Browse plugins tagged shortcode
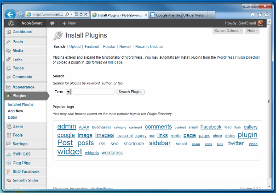The height and width of the screenshot is (193, 276). [134, 143]
